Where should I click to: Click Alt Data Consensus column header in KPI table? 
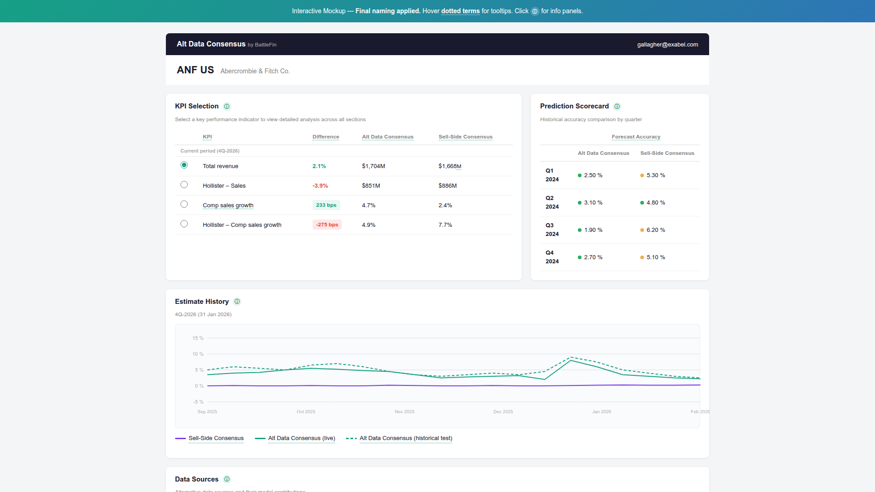click(x=388, y=137)
